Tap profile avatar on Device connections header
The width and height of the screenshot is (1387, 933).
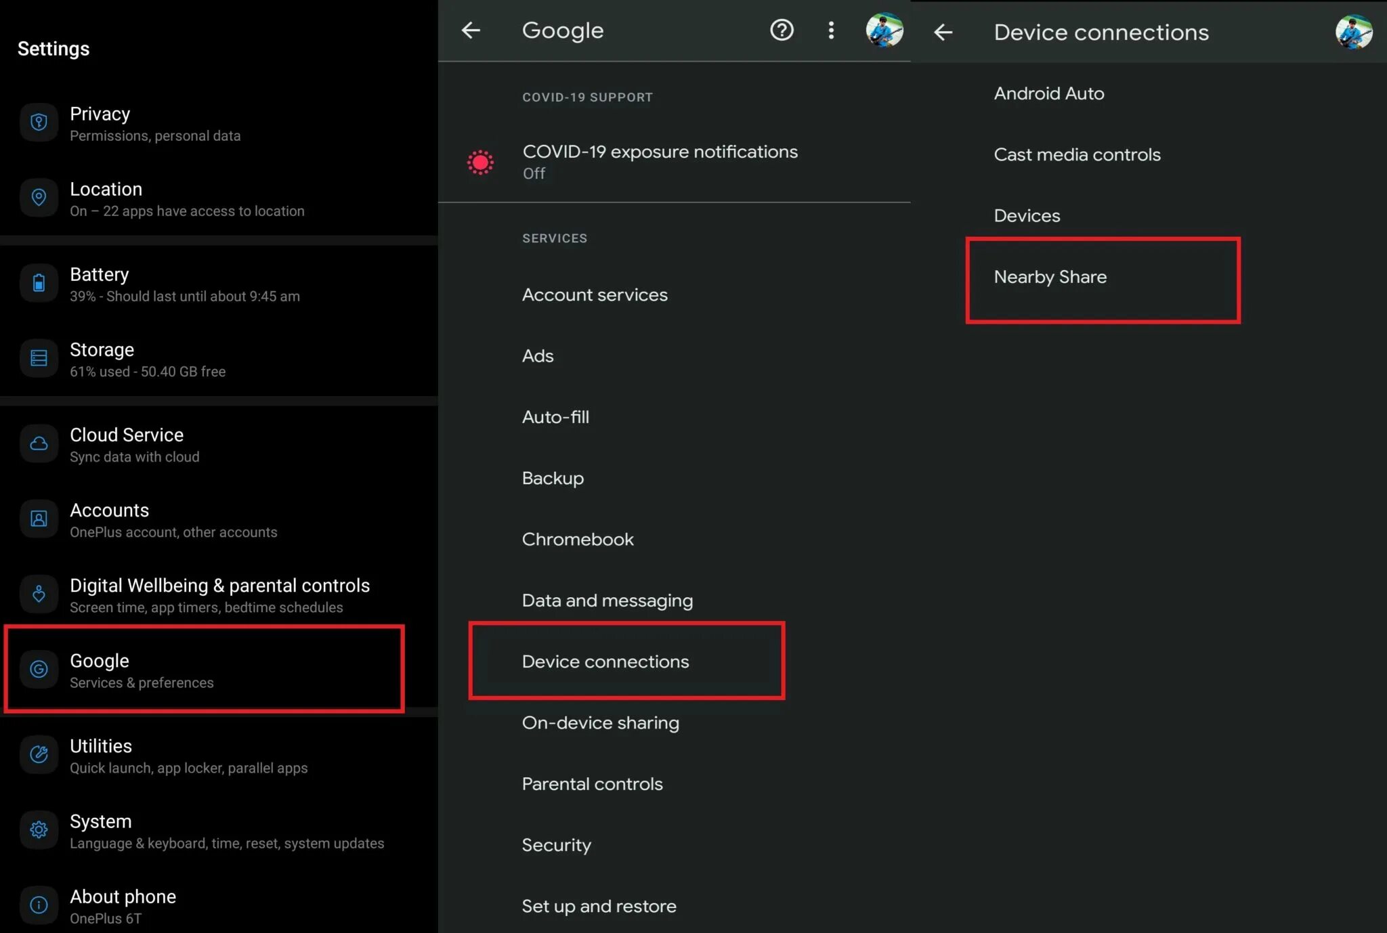[x=1353, y=32]
